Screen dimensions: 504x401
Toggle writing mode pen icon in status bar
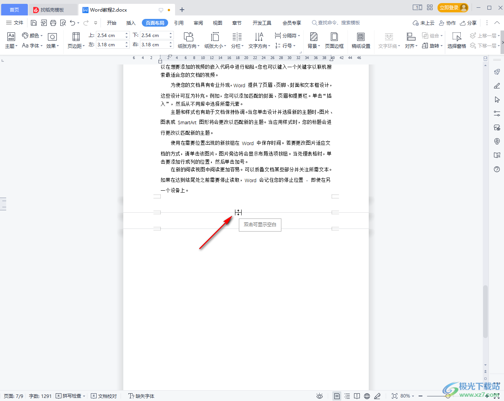click(x=378, y=396)
